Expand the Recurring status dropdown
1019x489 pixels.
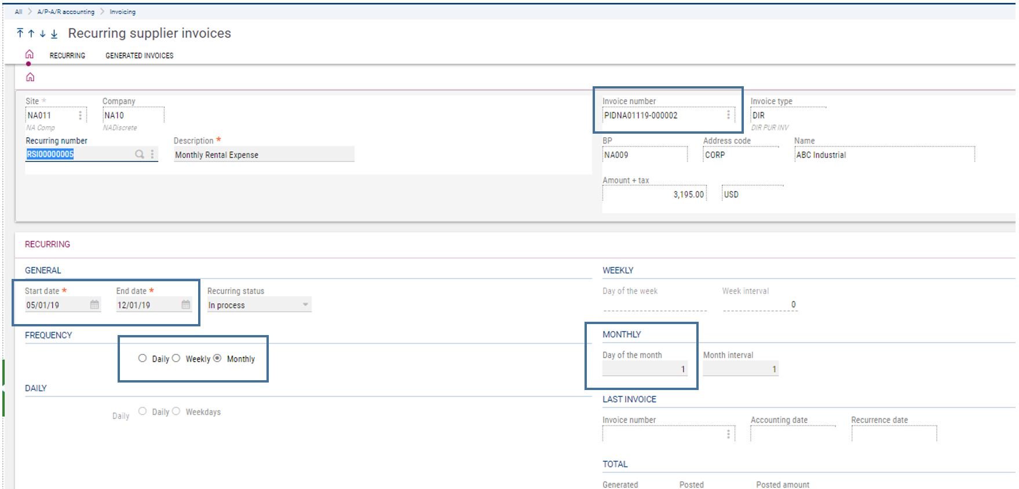(305, 305)
